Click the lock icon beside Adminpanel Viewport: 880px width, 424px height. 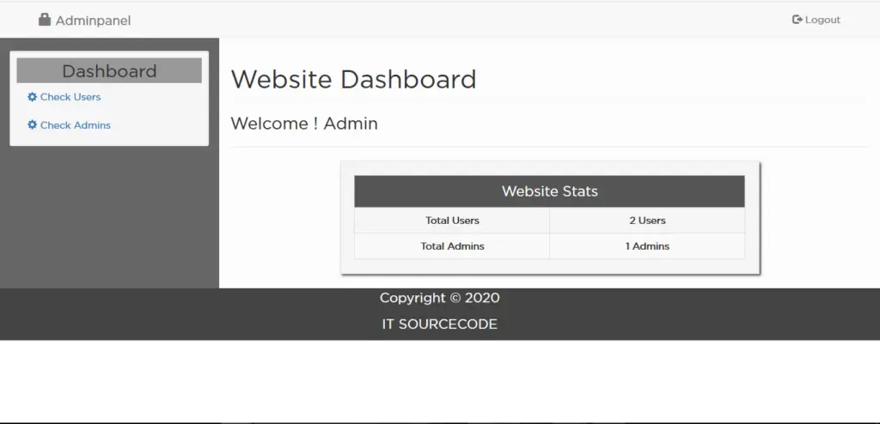45,20
